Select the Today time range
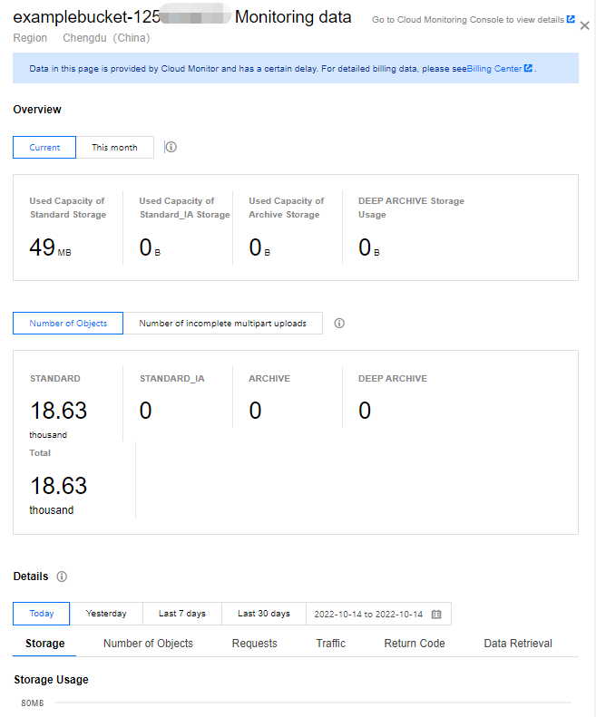Viewport: 596px width, 717px height. click(42, 614)
